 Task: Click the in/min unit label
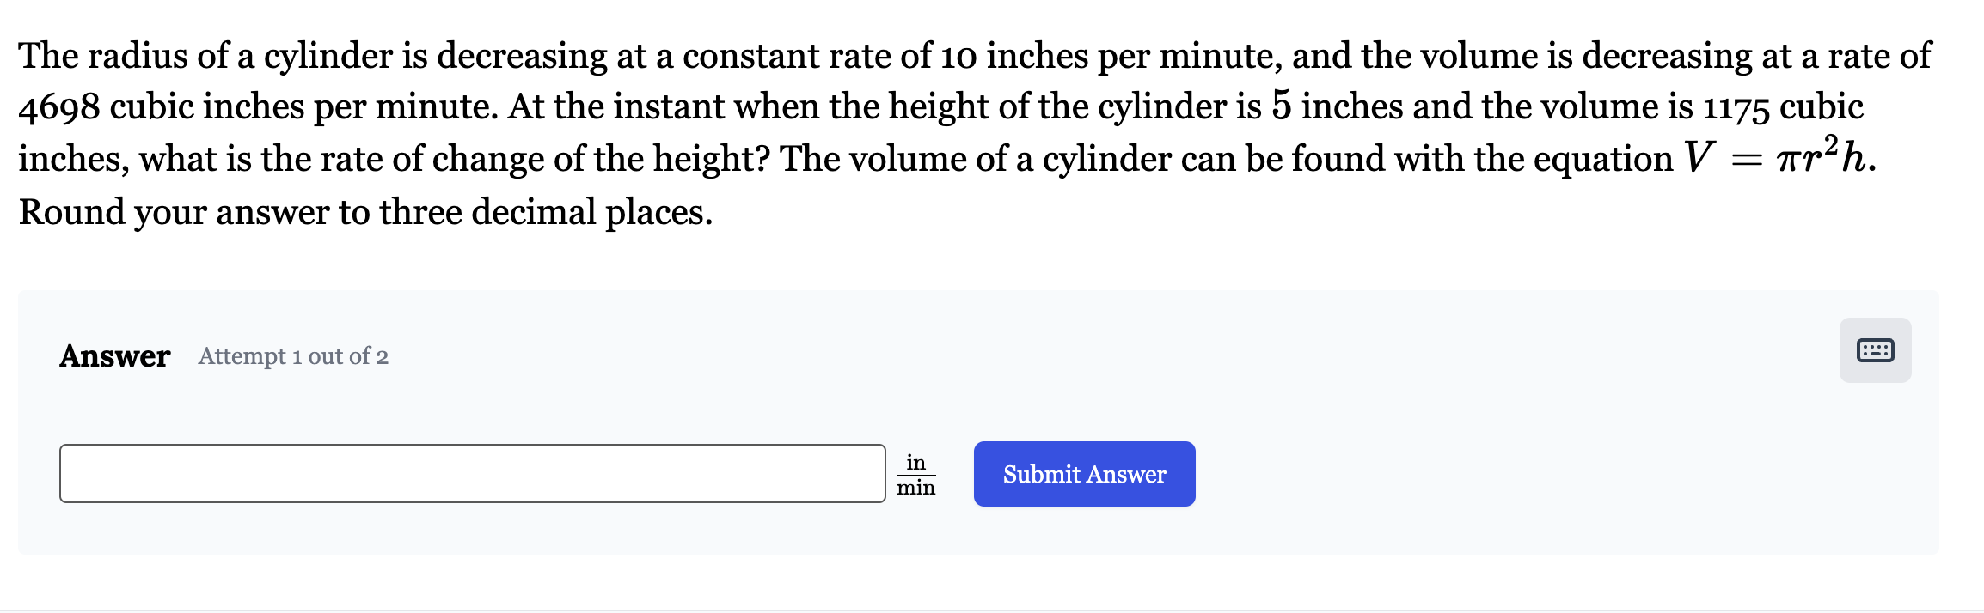[915, 473]
